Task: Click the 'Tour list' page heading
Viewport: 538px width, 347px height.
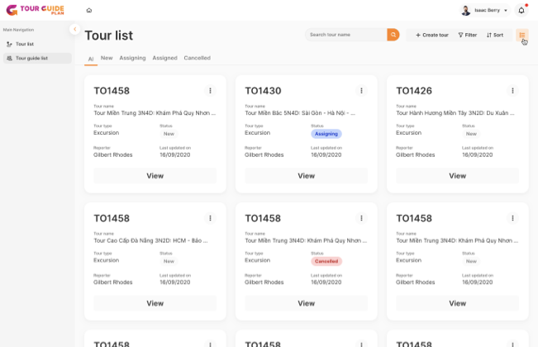Action: 109,36
